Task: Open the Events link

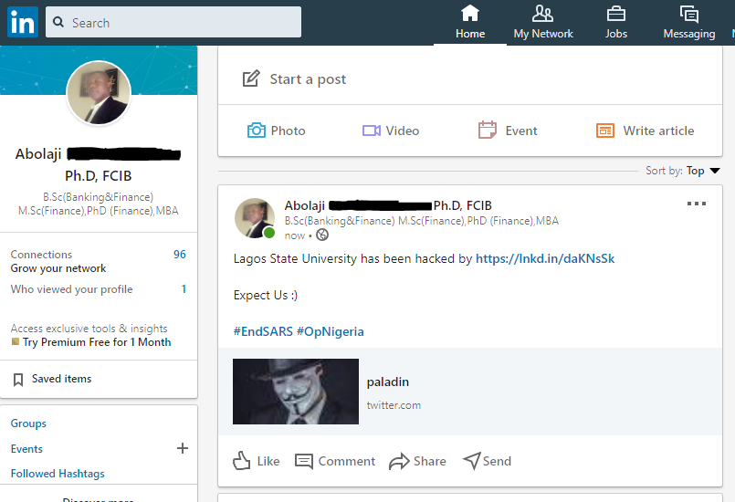Action: coord(26,449)
